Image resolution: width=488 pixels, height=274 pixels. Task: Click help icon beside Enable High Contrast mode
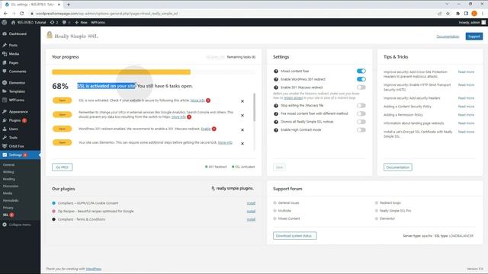tap(276, 130)
